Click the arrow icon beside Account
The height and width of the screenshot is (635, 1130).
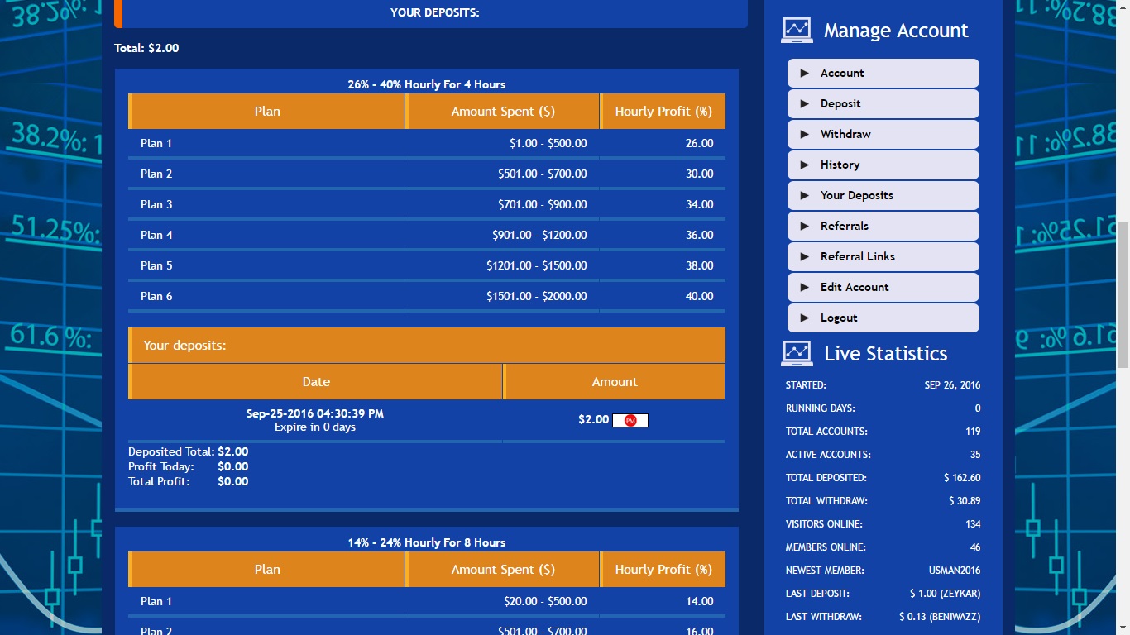804,74
